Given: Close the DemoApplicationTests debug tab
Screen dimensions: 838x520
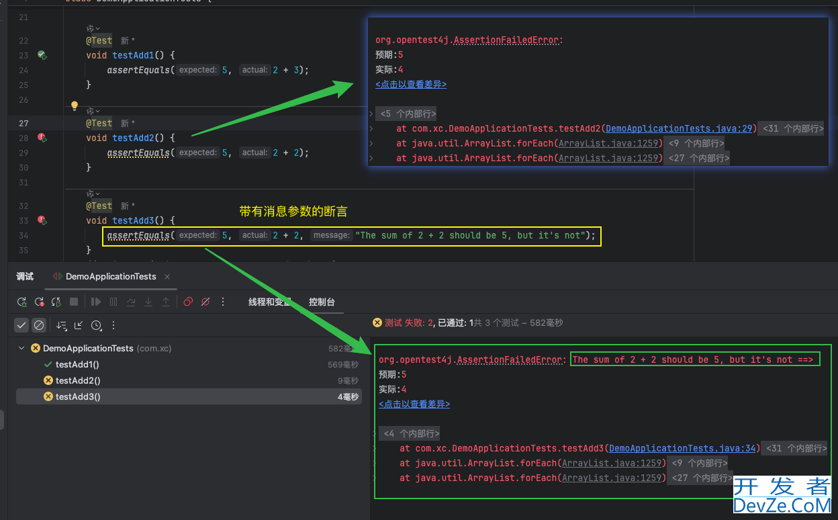Looking at the screenshot, I should 167,277.
